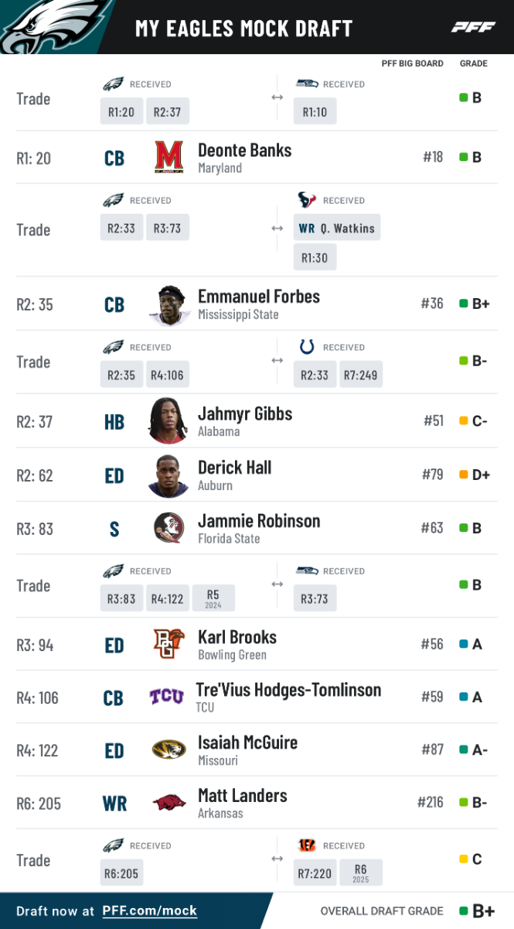Click the Derick Hall player headshot
514x929 pixels.
[x=168, y=475]
